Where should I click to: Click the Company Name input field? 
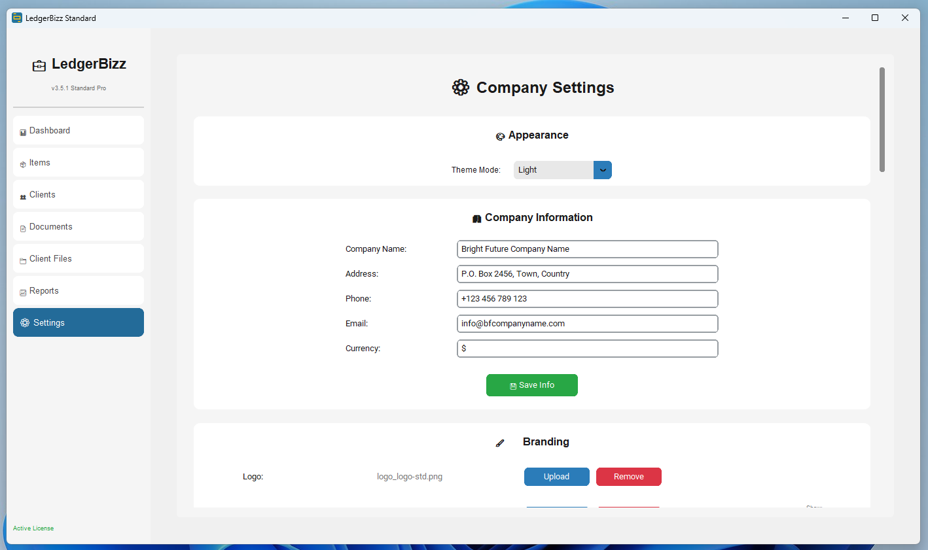tap(588, 249)
